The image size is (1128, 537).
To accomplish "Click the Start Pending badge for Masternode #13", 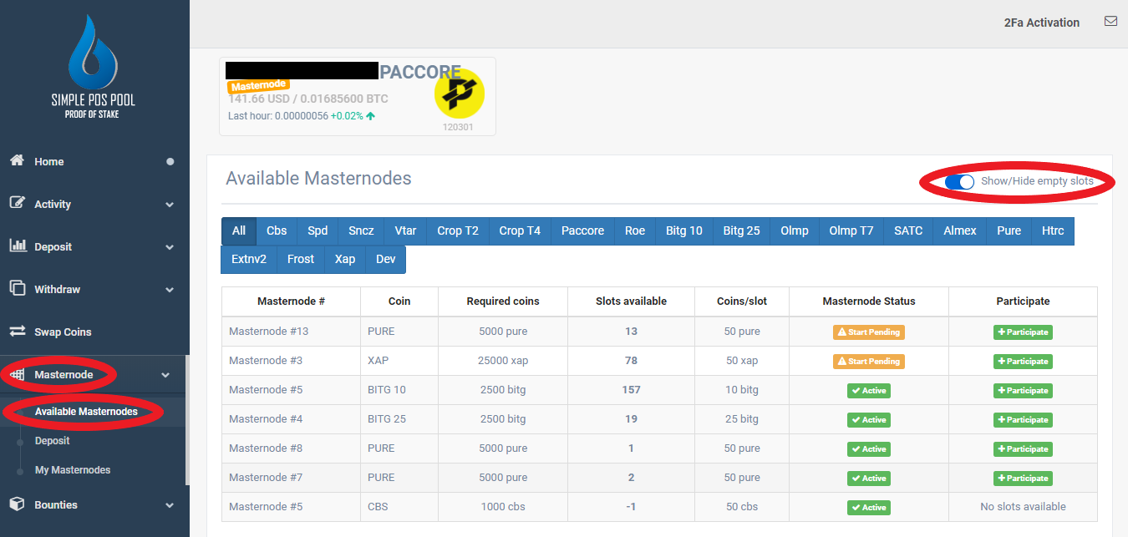I will coord(869,331).
